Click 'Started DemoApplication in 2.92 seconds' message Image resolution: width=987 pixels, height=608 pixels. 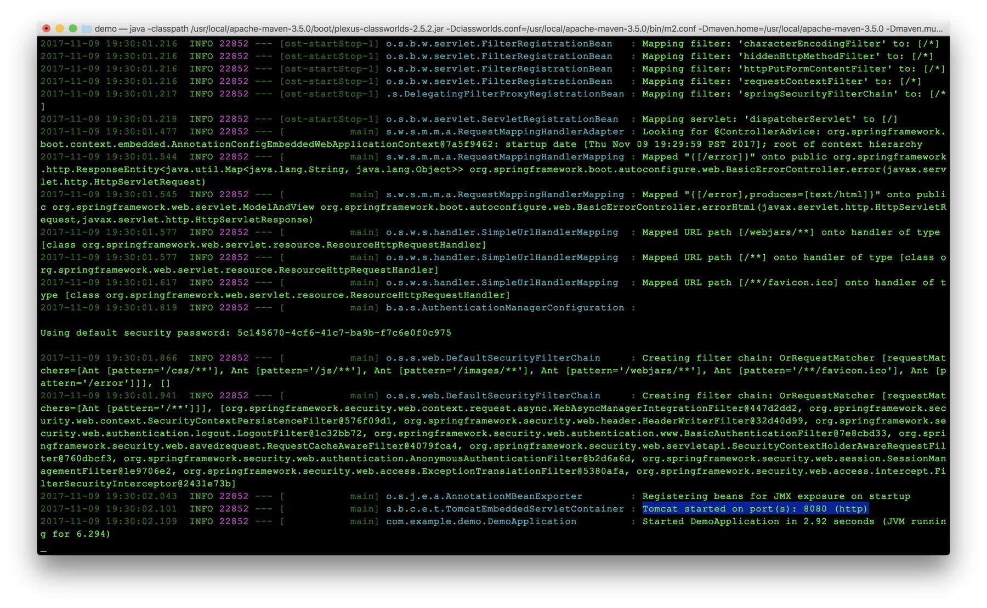[x=758, y=521]
